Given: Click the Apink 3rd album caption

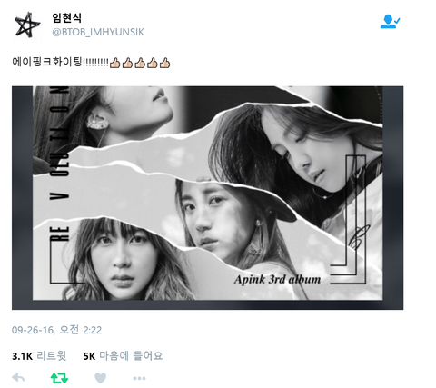Looking at the screenshot, I should (277, 279).
